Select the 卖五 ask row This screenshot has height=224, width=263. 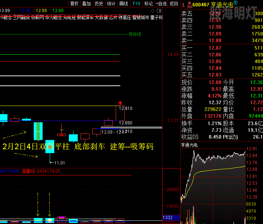222,13
